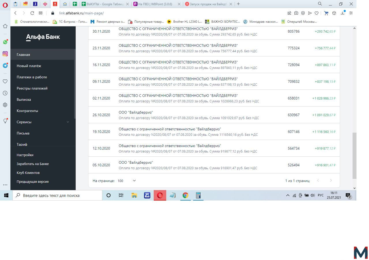Screen dimensions: 369x260
Task: Search tabs with magnifier icon
Action: point(320,4)
